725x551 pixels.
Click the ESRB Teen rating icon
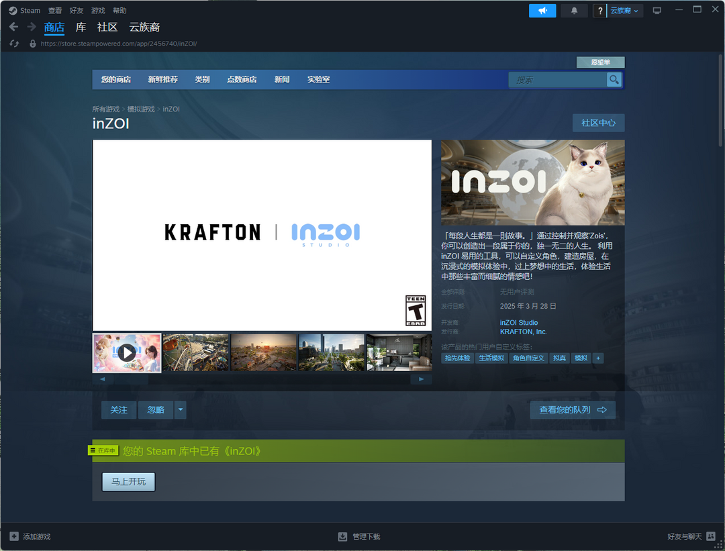[416, 311]
